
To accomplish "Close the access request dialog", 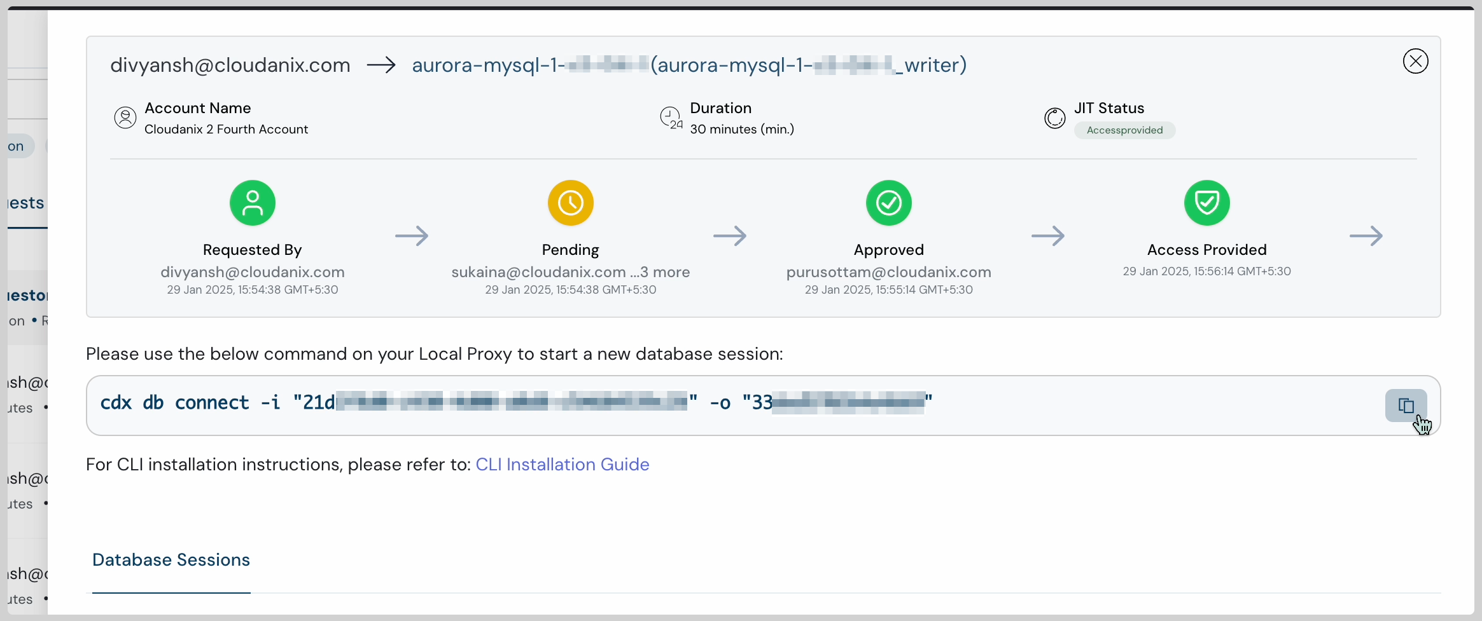I will click(x=1415, y=60).
